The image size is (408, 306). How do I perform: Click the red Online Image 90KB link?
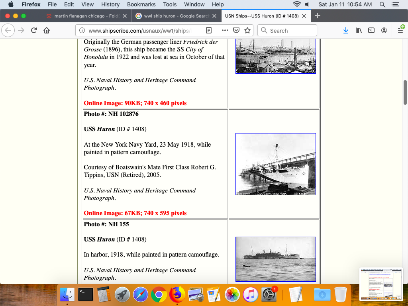(135, 103)
